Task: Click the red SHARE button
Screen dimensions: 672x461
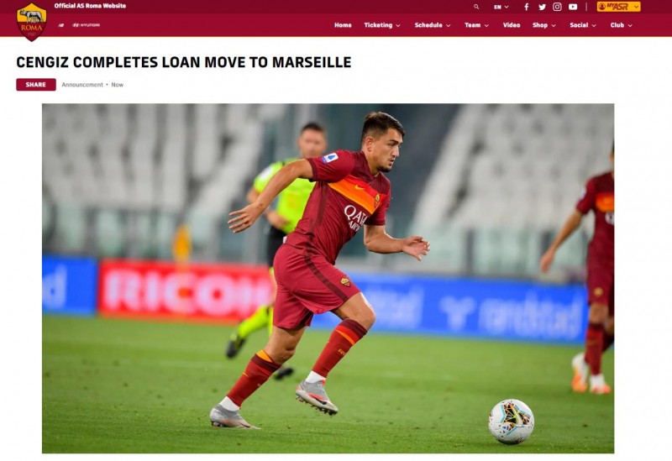Action: pyautogui.click(x=36, y=85)
